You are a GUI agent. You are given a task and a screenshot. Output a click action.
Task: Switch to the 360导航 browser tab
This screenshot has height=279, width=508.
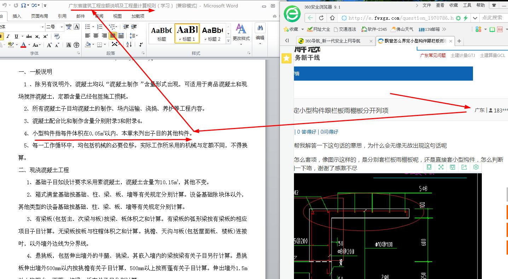coord(335,41)
